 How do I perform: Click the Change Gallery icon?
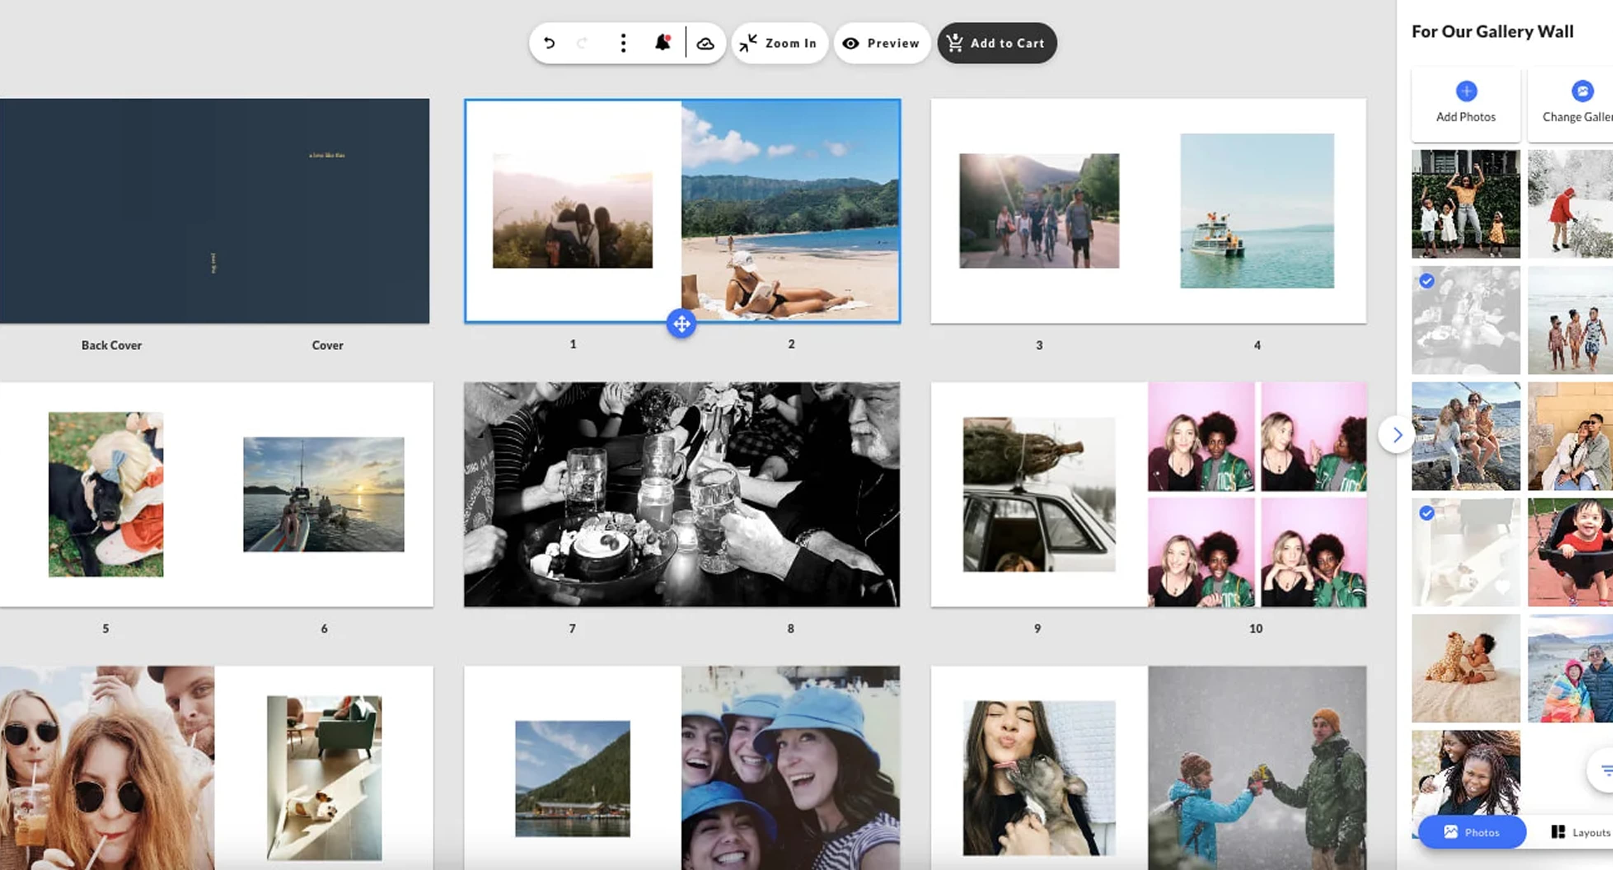click(x=1582, y=91)
